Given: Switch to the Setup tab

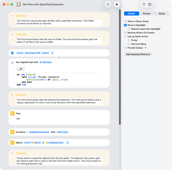Looking at the screenshot, I should click(x=162, y=14).
